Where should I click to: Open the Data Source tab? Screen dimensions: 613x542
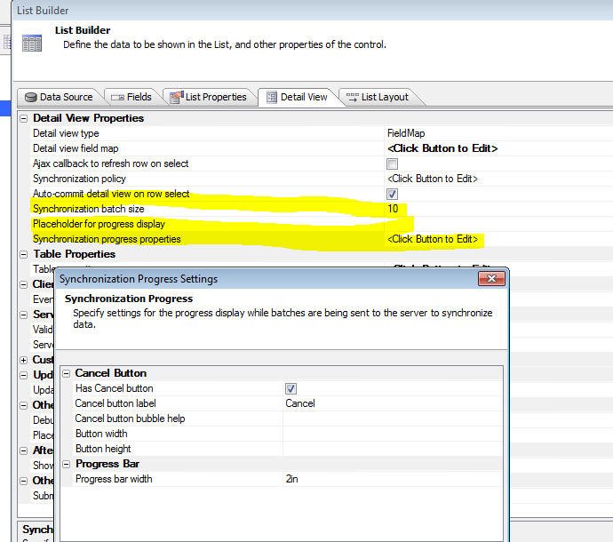coord(59,97)
